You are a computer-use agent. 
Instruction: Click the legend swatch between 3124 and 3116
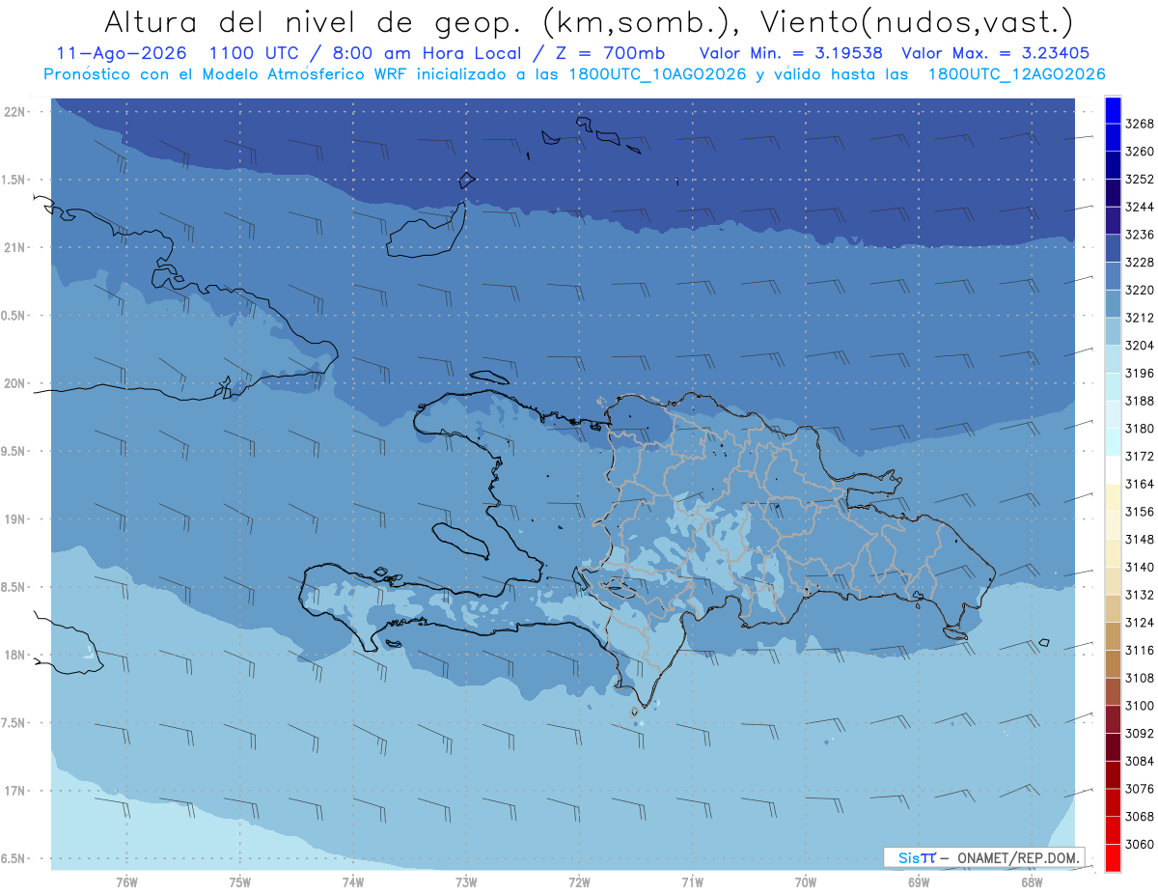point(1113,636)
